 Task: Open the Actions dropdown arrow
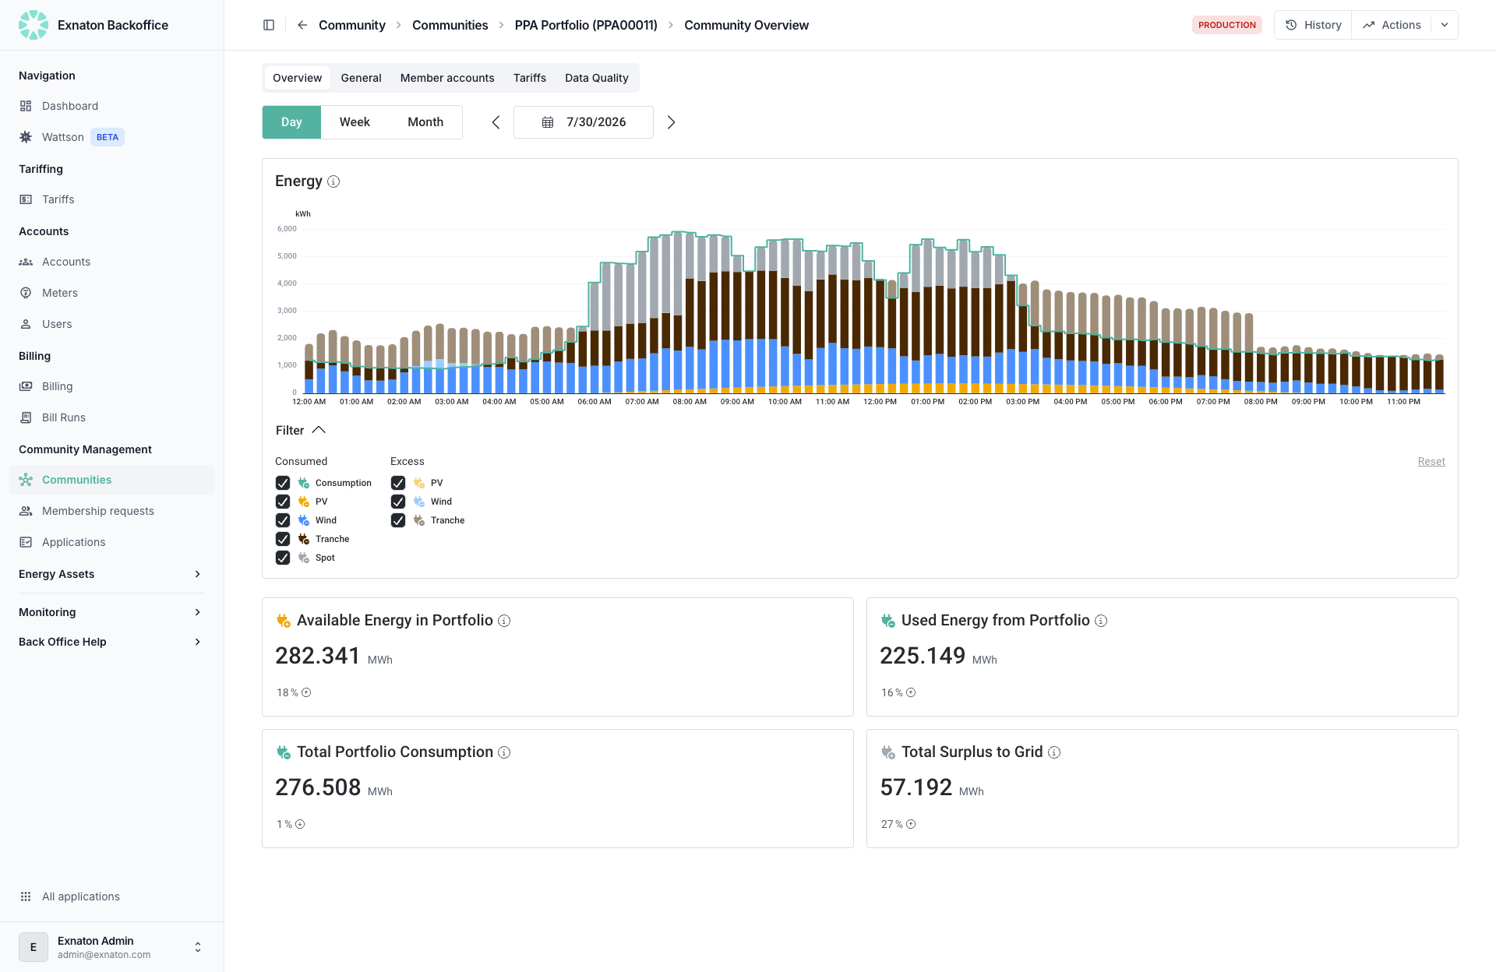1445,25
